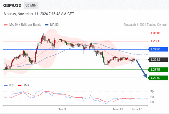The image size is (169, 114).
Task: Click the 1.3010 resistance level label
Action: (x=155, y=33)
